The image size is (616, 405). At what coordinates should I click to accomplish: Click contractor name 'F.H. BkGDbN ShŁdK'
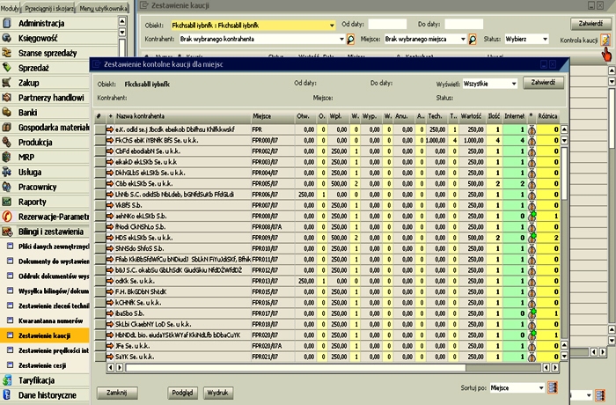pos(141,291)
